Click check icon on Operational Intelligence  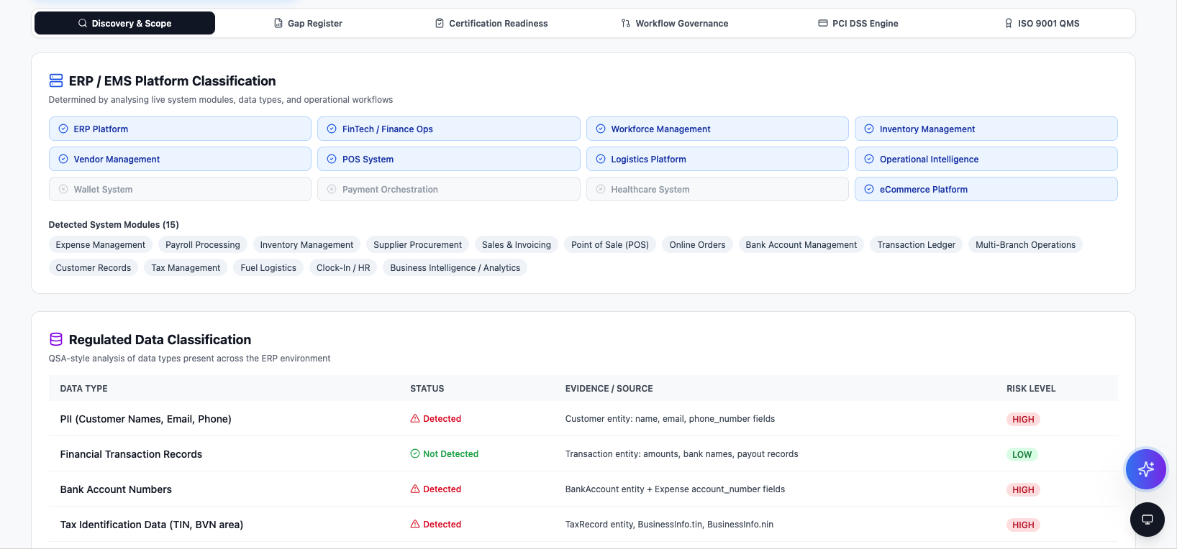click(869, 159)
